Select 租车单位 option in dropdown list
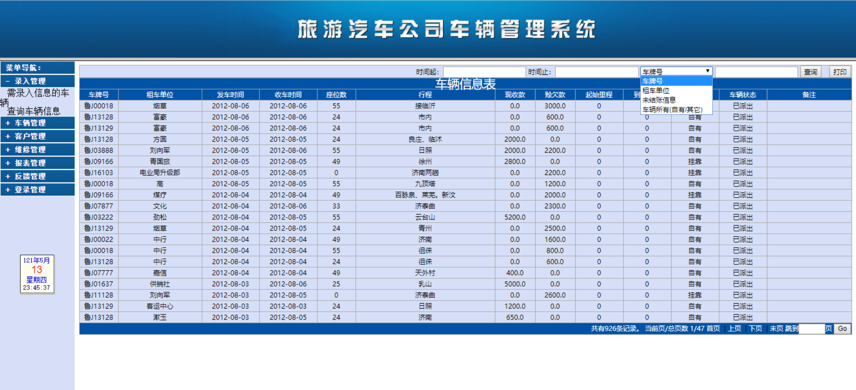Image resolution: width=856 pixels, height=390 pixels. [676, 90]
